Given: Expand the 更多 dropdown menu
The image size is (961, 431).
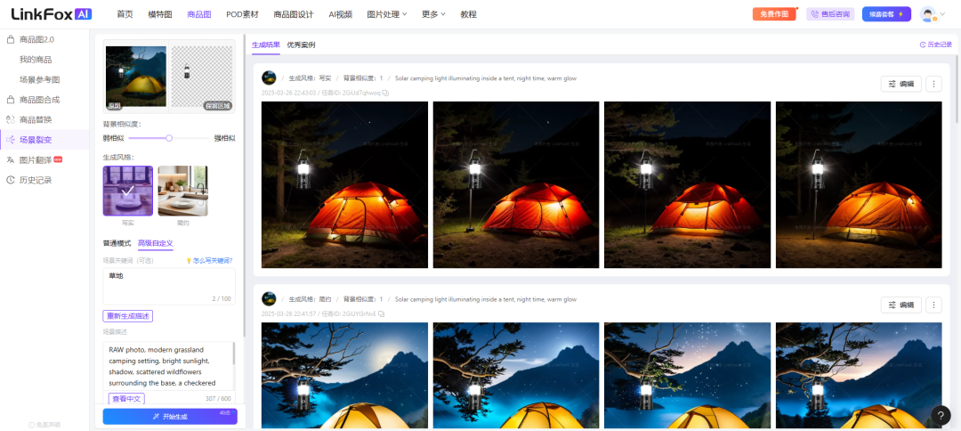Looking at the screenshot, I should click(x=433, y=14).
